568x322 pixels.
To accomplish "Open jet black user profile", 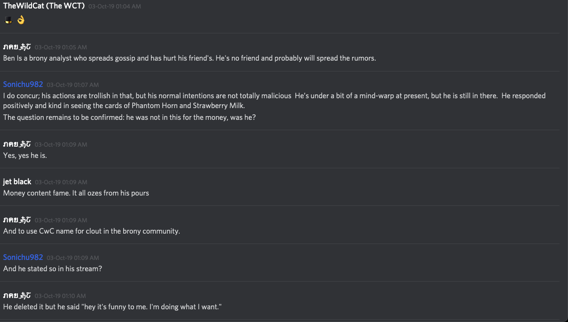I will click(x=17, y=181).
